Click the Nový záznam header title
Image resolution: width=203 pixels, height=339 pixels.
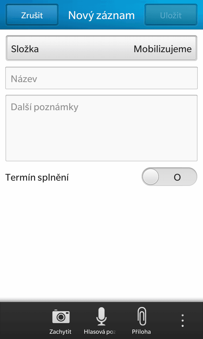point(101,15)
